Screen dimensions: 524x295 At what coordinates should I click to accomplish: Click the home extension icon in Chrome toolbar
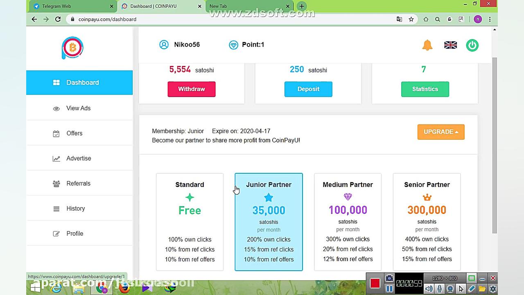(426, 19)
